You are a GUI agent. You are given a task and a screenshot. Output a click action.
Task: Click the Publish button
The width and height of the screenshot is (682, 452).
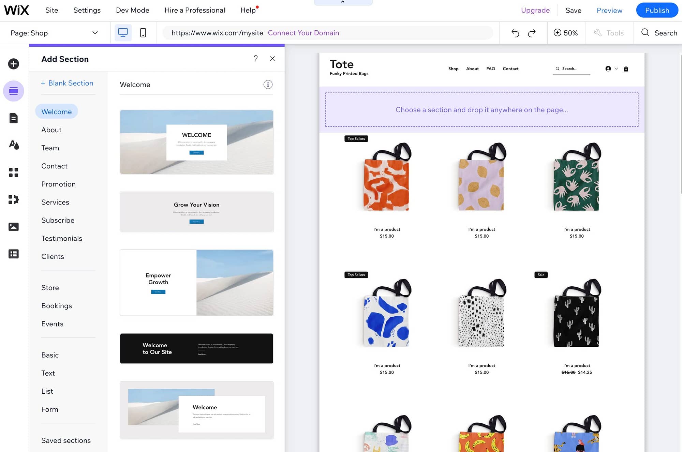(x=657, y=10)
